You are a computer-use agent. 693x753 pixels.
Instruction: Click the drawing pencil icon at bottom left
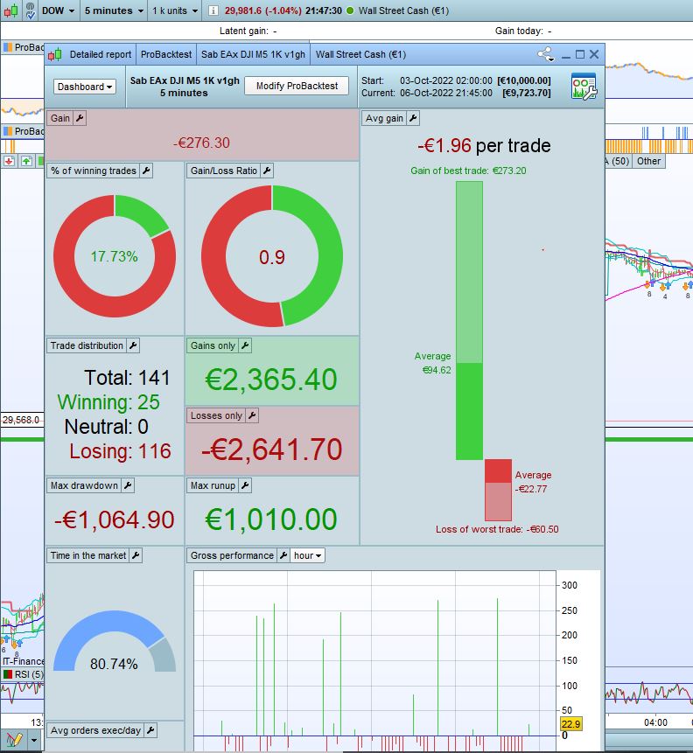point(13,740)
